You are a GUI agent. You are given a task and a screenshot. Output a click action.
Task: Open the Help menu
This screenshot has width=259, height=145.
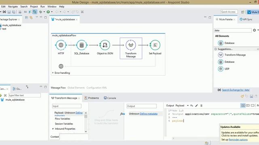[x=62, y=6]
